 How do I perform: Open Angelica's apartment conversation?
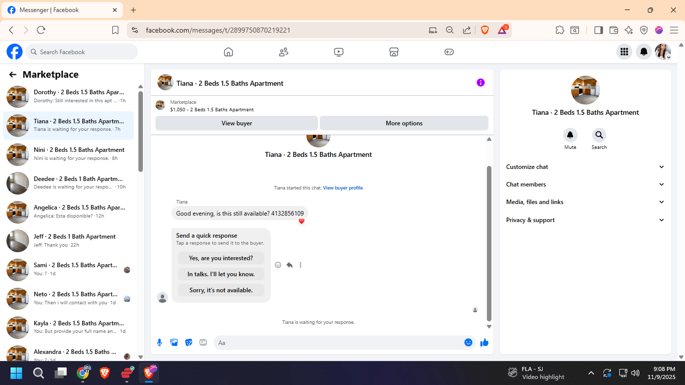(x=68, y=212)
